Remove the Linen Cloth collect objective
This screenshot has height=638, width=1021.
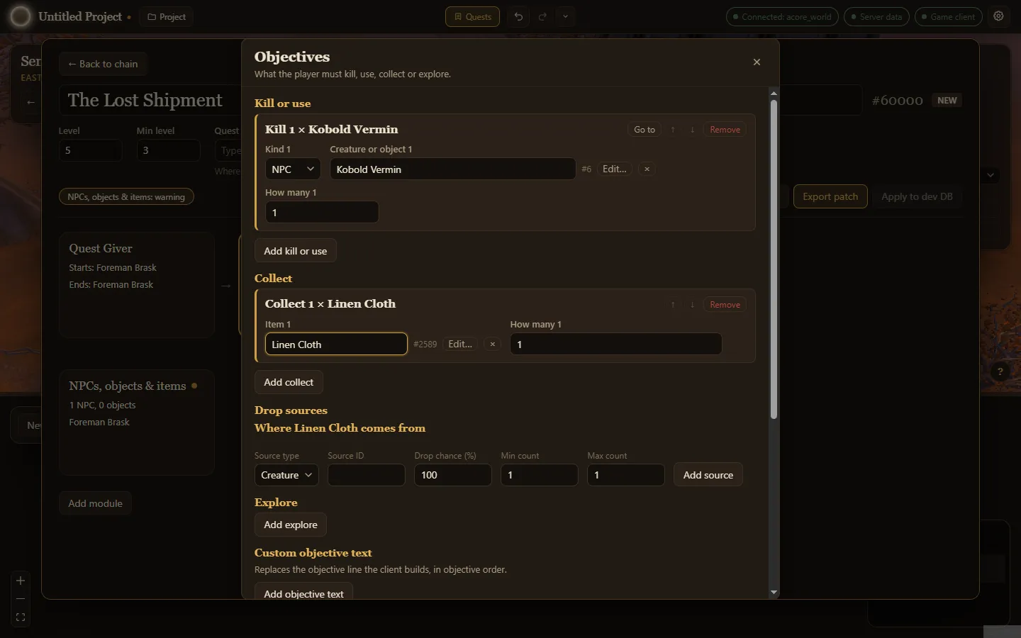tap(725, 305)
